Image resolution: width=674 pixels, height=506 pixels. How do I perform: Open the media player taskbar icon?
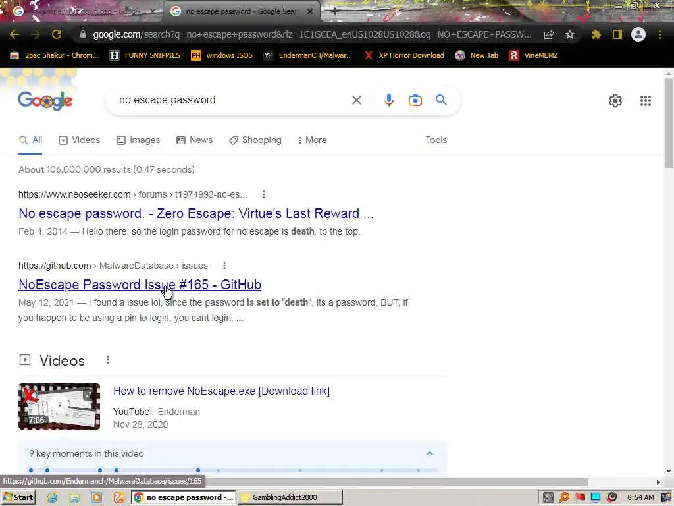pyautogui.click(x=97, y=497)
